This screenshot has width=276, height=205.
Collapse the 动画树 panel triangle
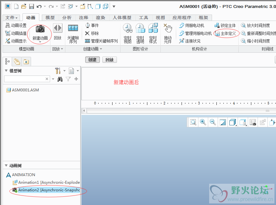6,166
